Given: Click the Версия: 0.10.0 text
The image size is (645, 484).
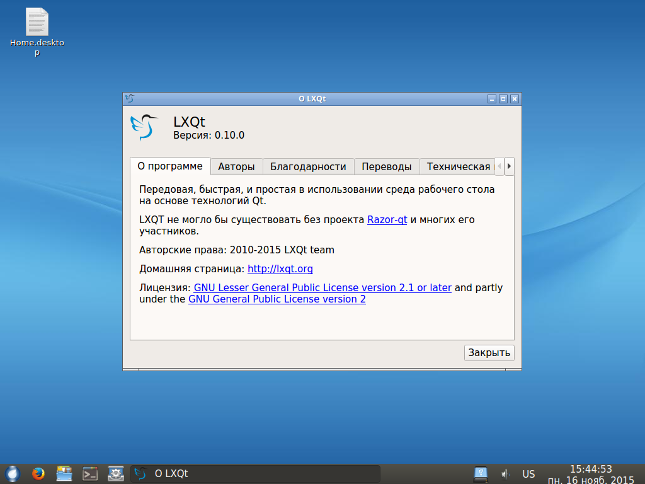Looking at the screenshot, I should click(208, 135).
